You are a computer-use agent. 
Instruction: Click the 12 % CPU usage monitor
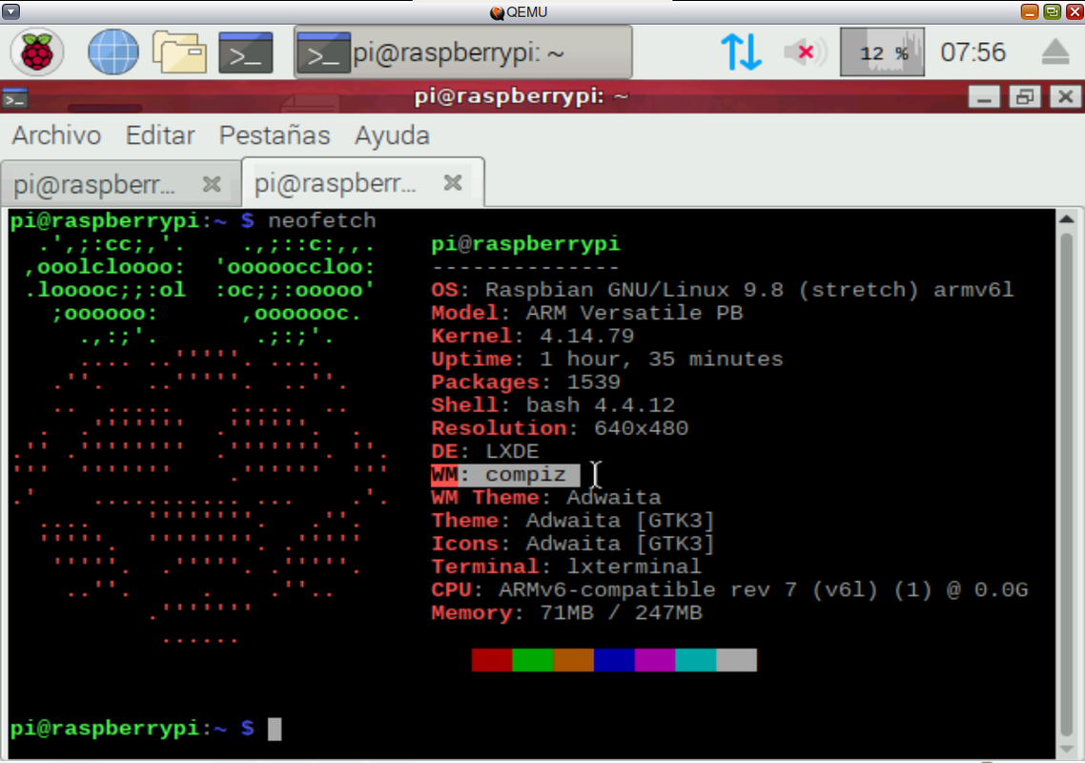(882, 52)
